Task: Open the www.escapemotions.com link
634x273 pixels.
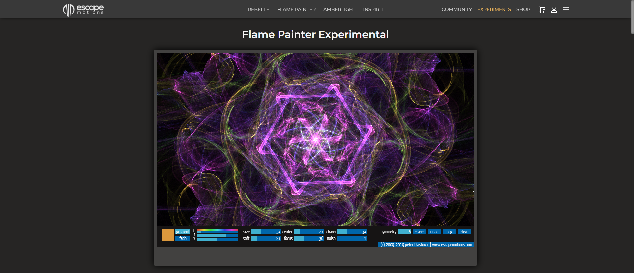Action: point(452,245)
